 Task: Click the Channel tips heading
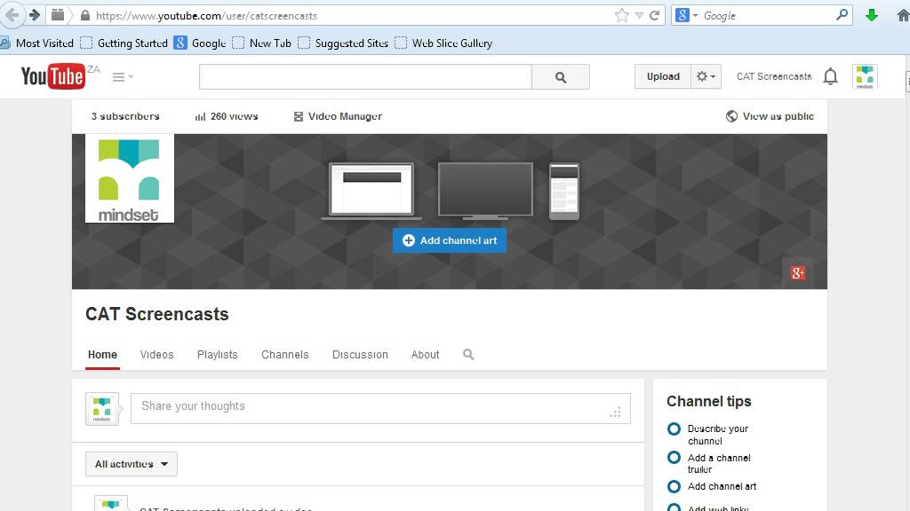708,402
